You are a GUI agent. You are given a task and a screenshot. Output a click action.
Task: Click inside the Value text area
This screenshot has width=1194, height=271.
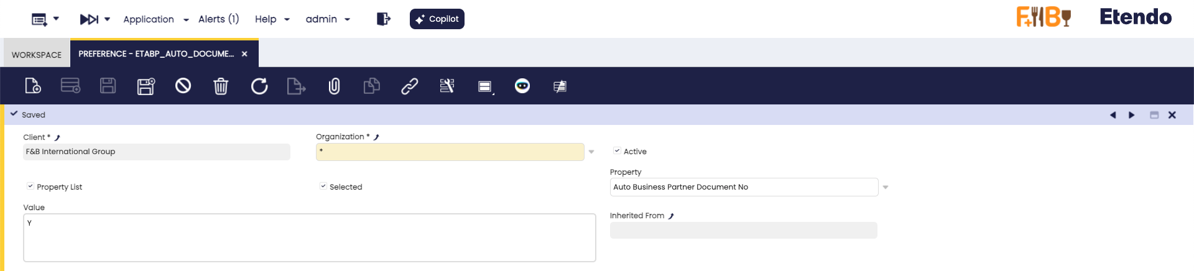[x=309, y=237]
